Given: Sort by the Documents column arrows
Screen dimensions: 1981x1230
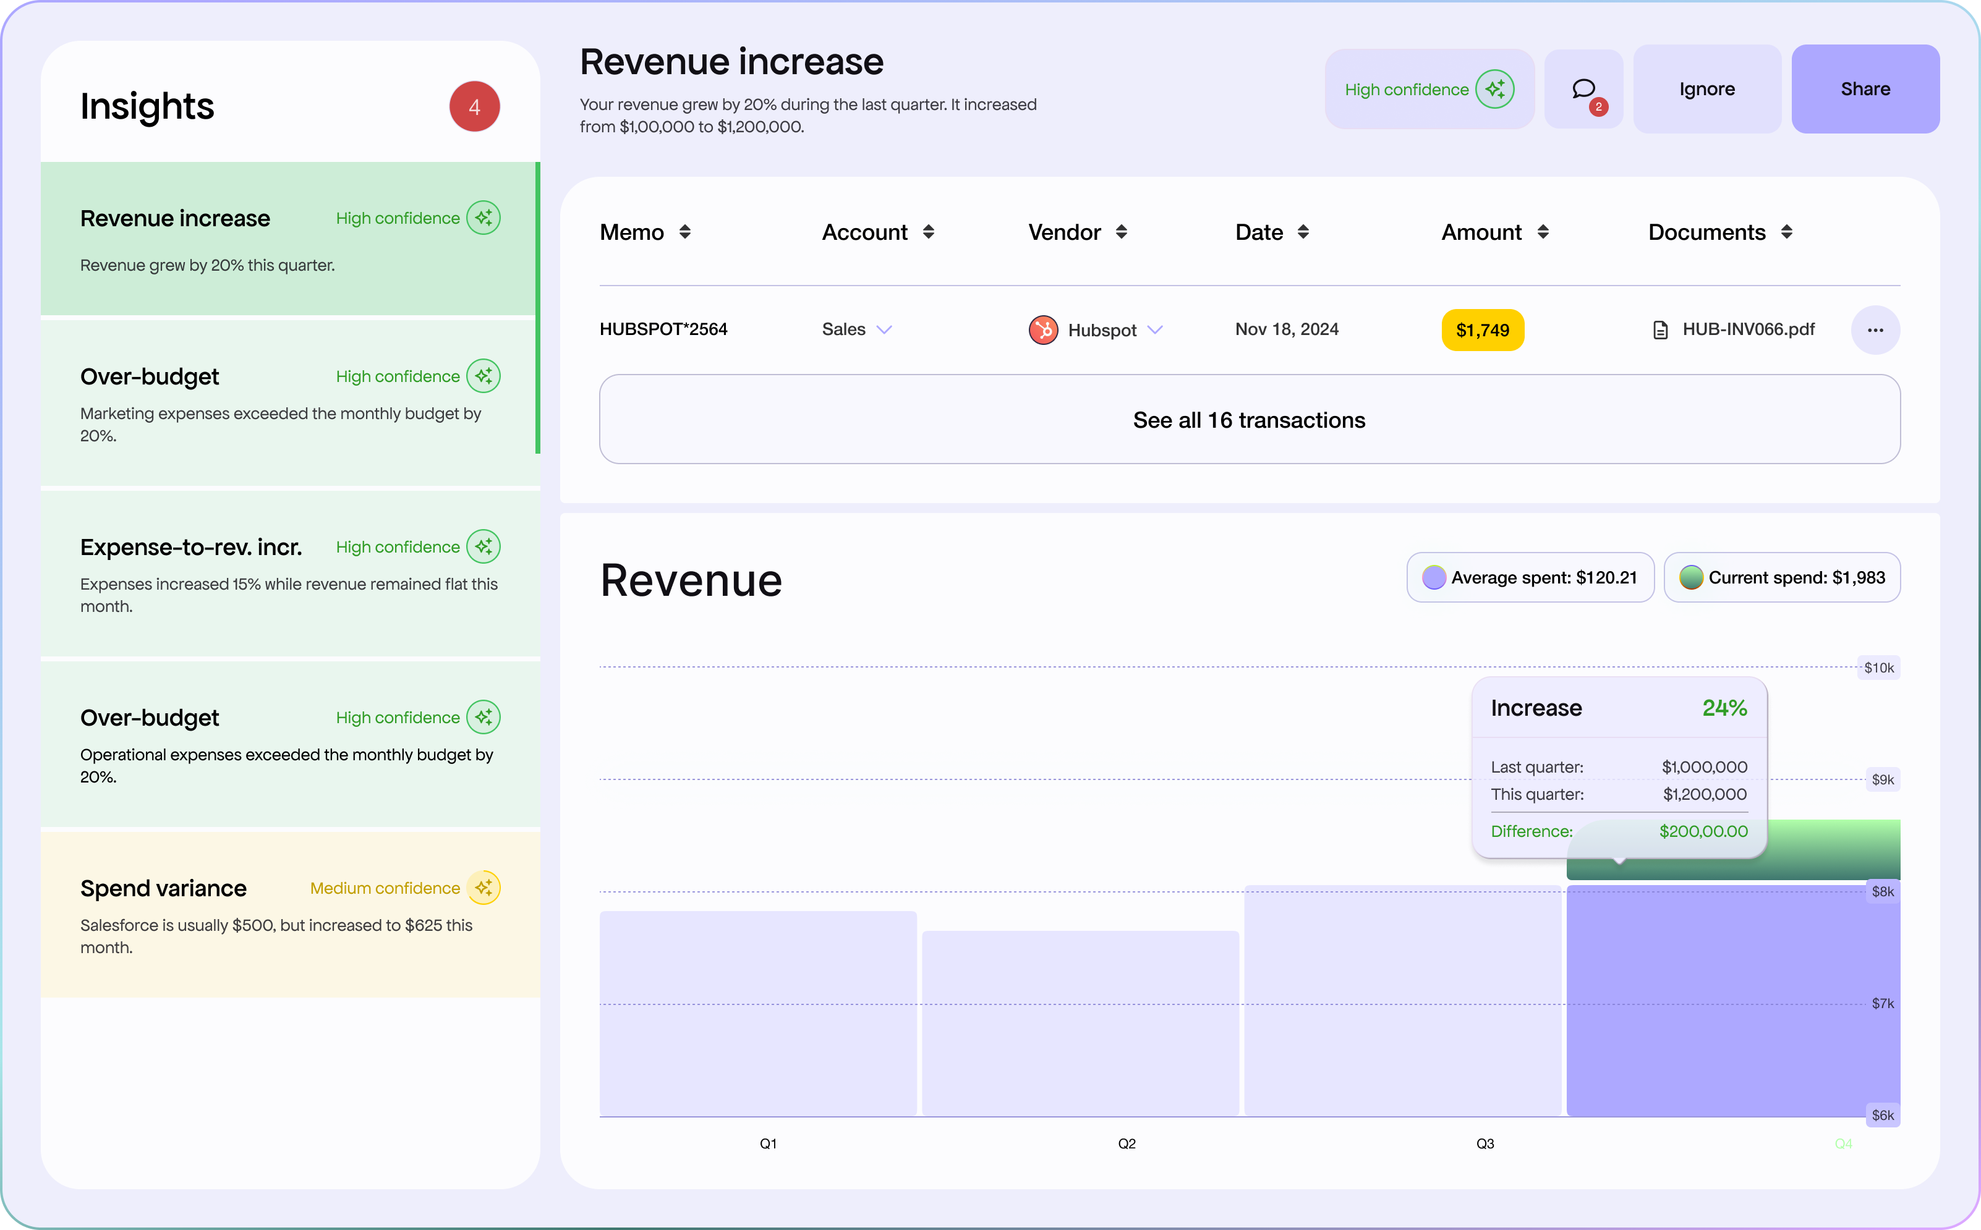Looking at the screenshot, I should pyautogui.click(x=1787, y=232).
